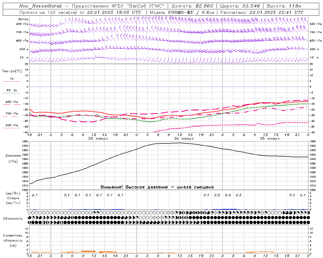The width and height of the screenshot is (323, 258).
Task: Click the Рассчитано: 22.01.2025 22:41 UTC timestamp
Action: 262,12
